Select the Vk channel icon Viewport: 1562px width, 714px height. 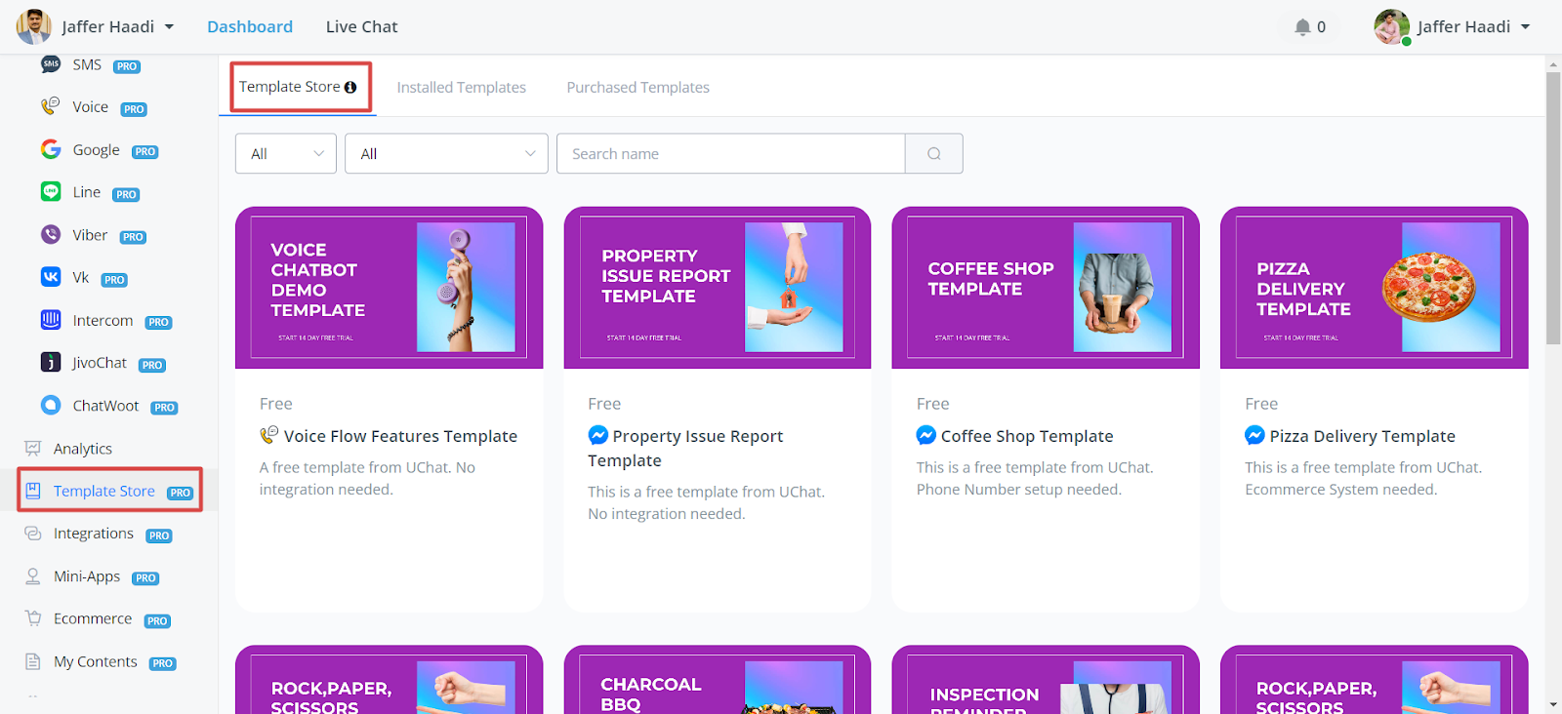point(51,277)
